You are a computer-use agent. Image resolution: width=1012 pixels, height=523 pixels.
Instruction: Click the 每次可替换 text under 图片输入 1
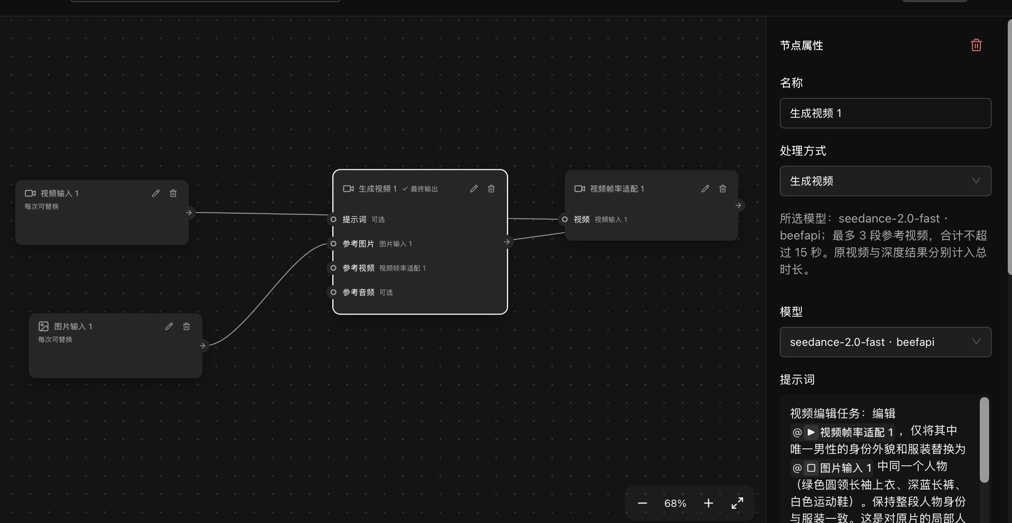click(55, 339)
